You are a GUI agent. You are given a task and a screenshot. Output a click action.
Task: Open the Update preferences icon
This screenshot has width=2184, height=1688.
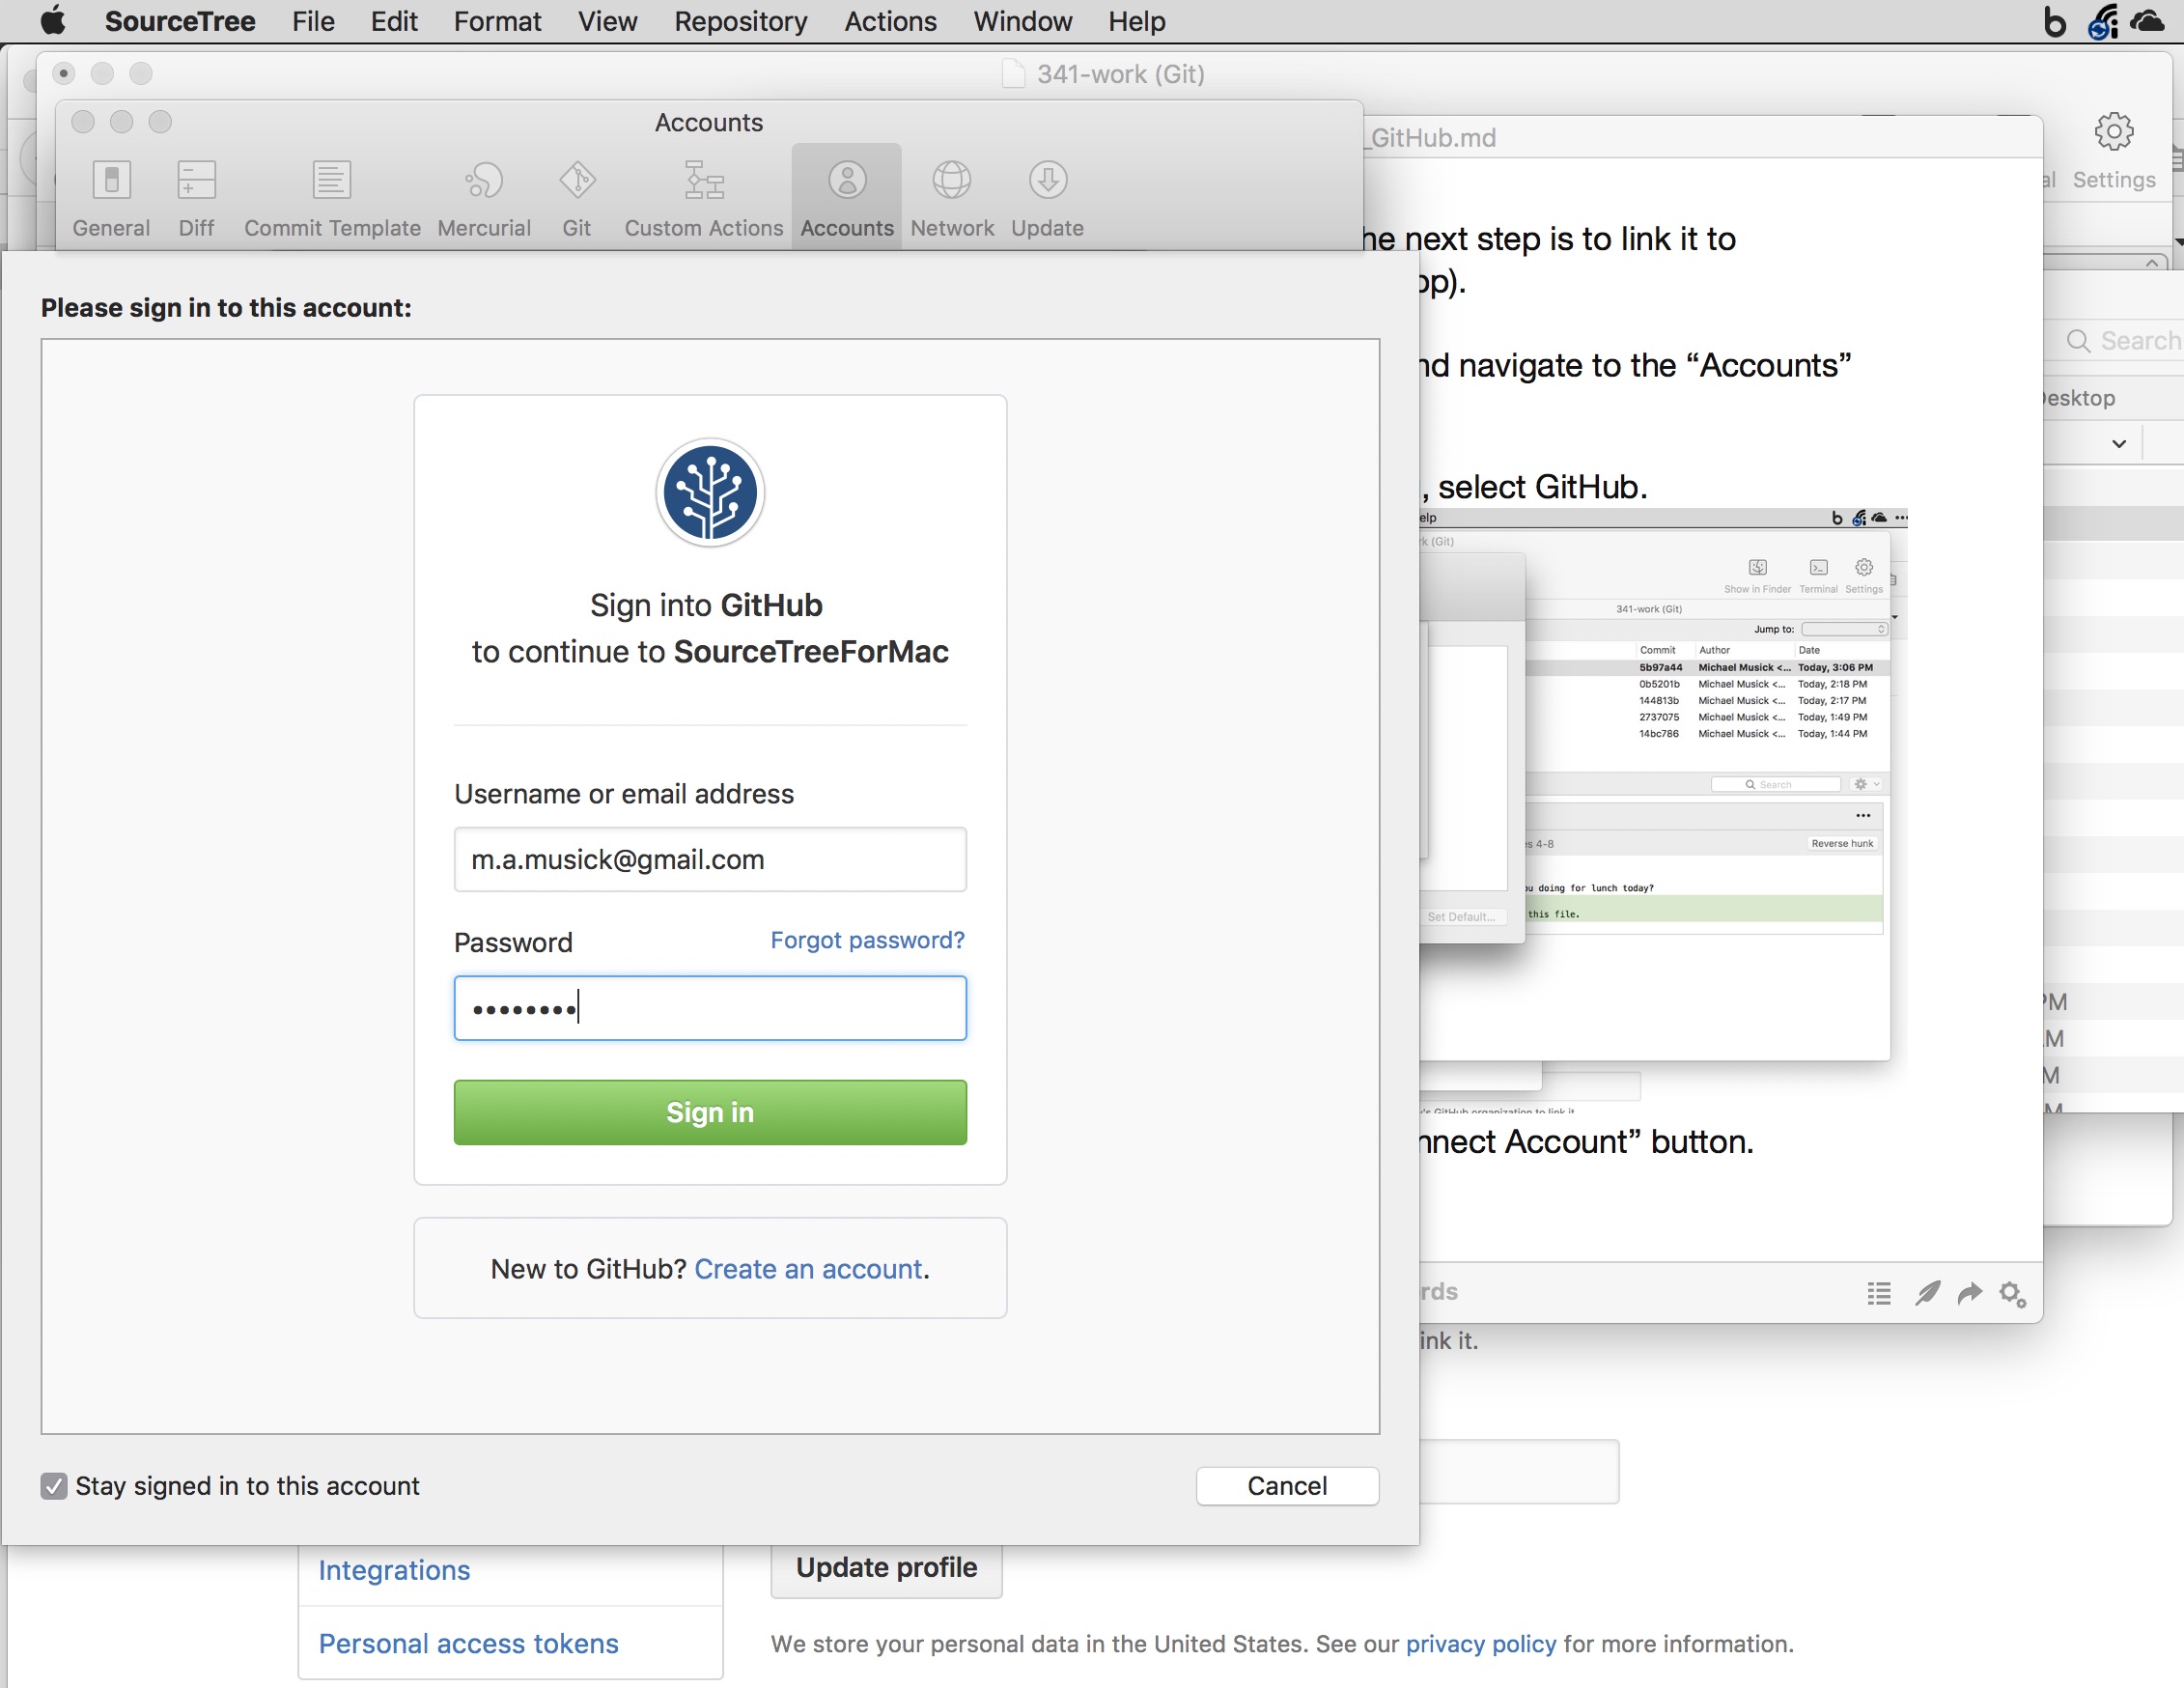pos(1048,181)
